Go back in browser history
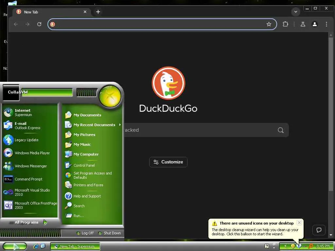335x251 pixels. pos(16,24)
